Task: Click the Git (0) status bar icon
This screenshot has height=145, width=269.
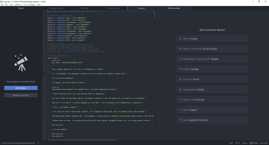Action: point(264,143)
